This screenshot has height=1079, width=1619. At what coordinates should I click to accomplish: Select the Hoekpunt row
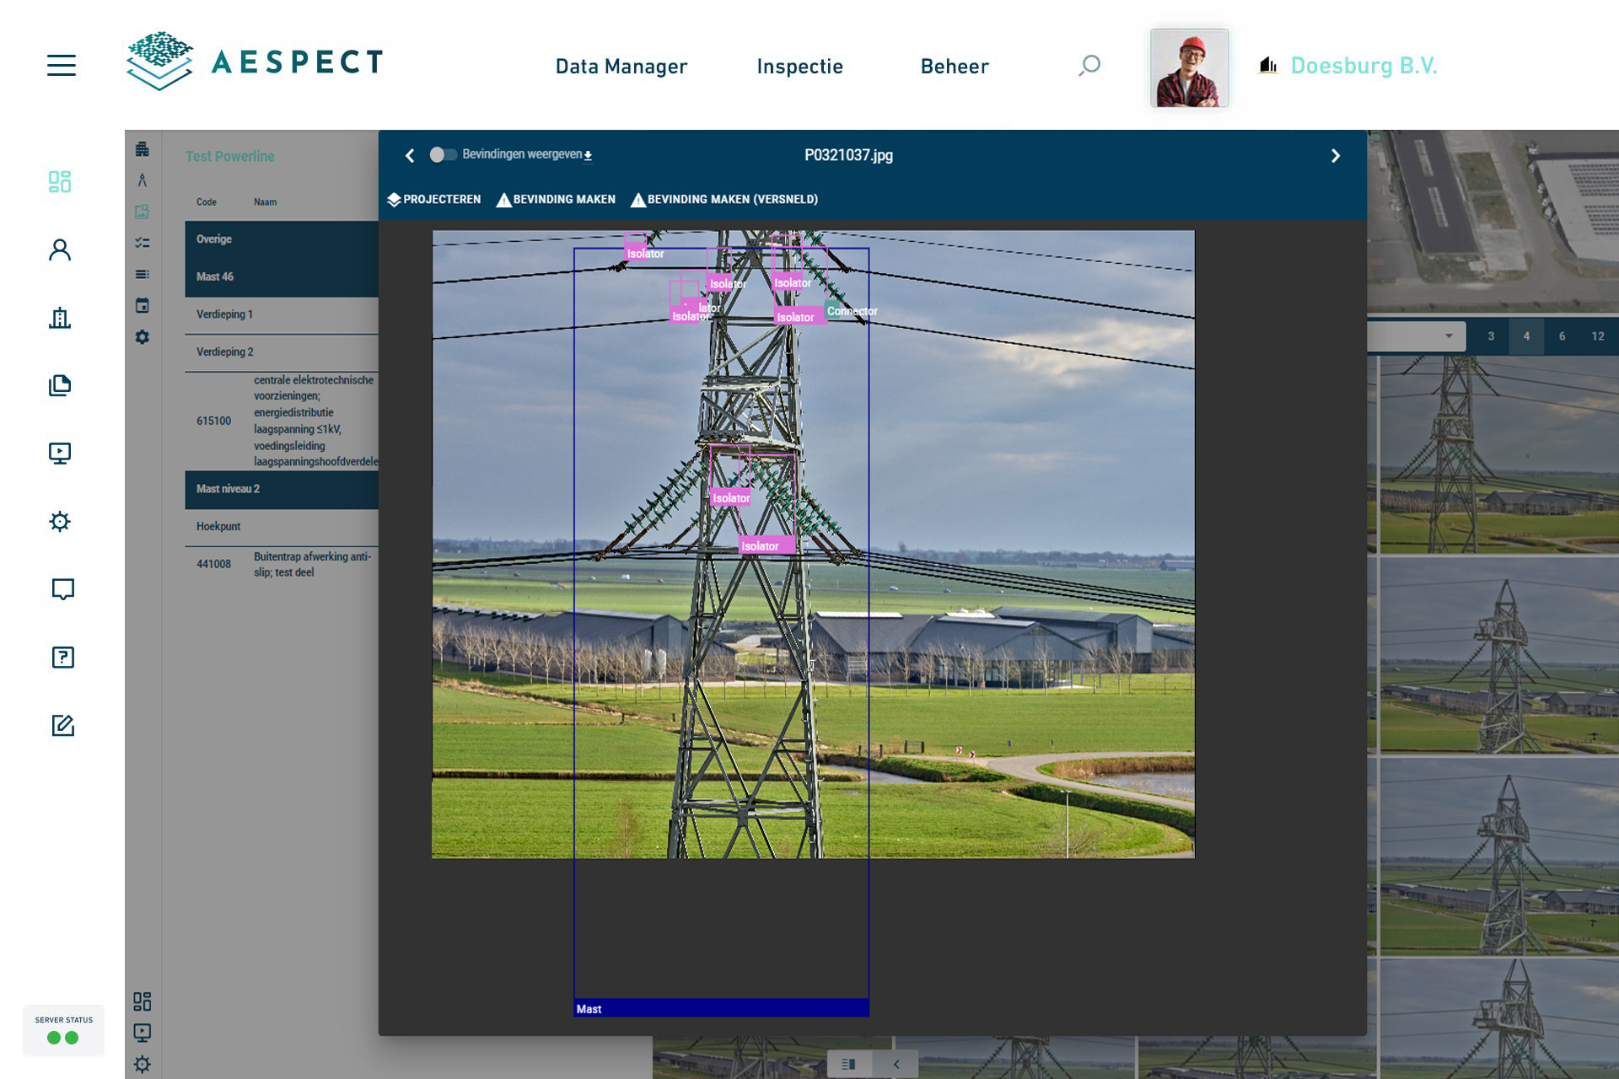point(282,526)
